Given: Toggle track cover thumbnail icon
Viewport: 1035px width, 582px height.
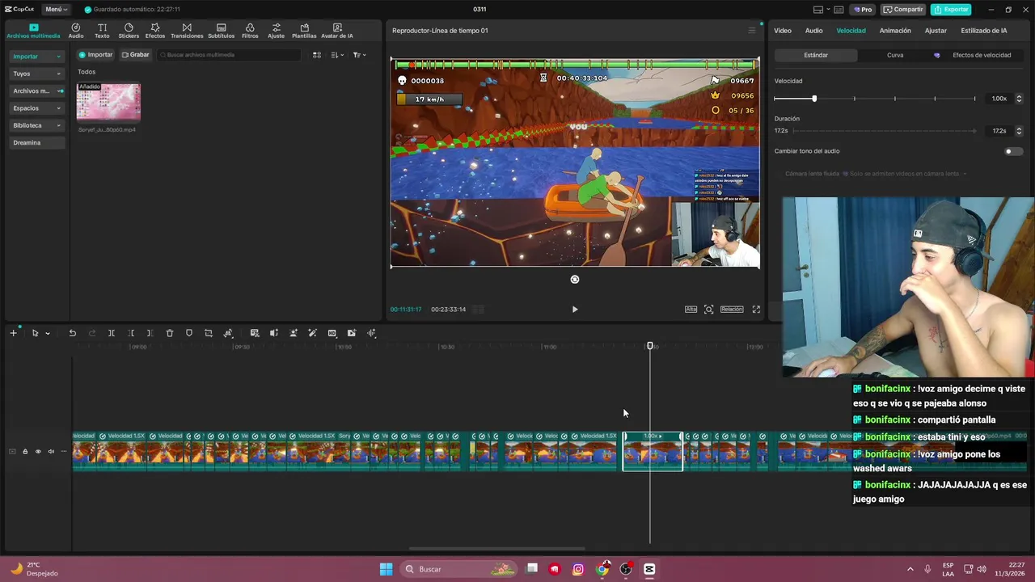Looking at the screenshot, I should 12,452.
